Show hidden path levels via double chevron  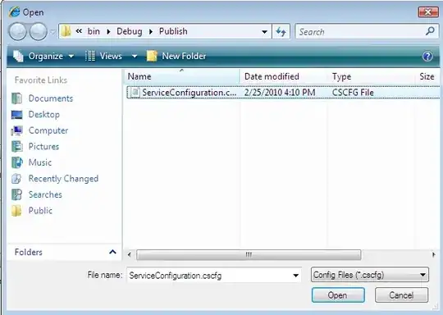click(x=79, y=31)
